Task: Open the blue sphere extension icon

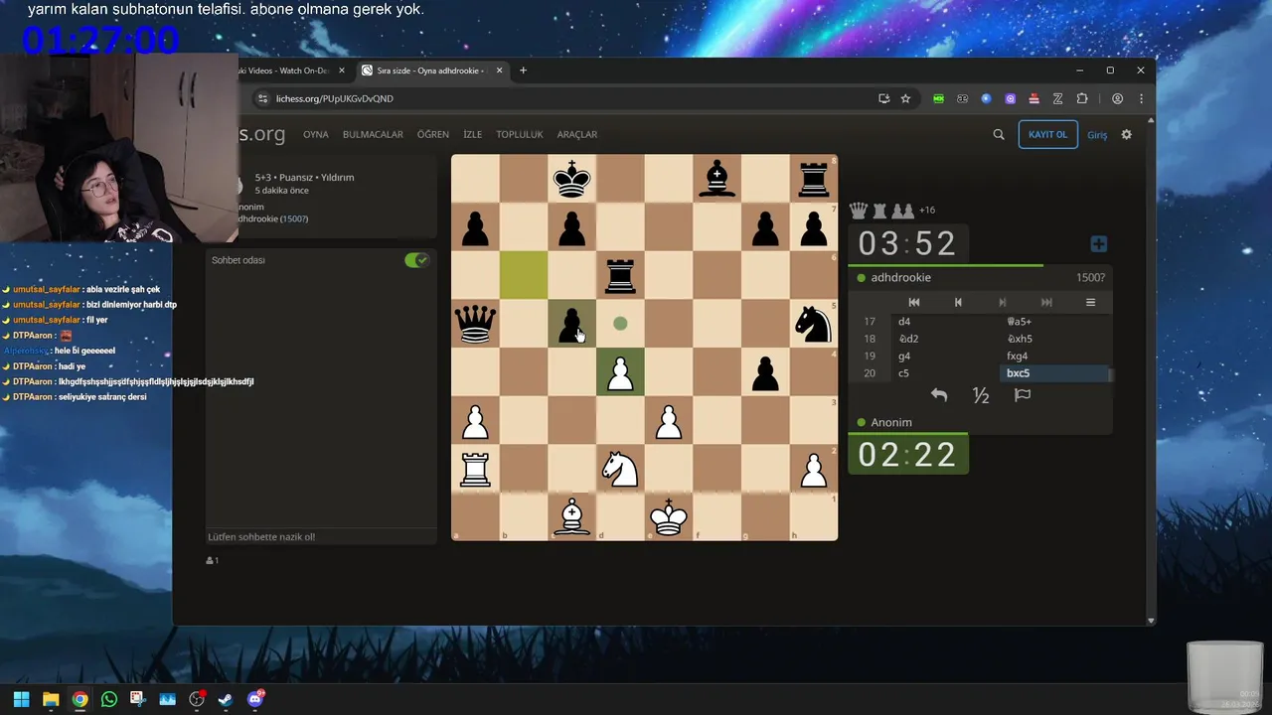Action: [986, 98]
